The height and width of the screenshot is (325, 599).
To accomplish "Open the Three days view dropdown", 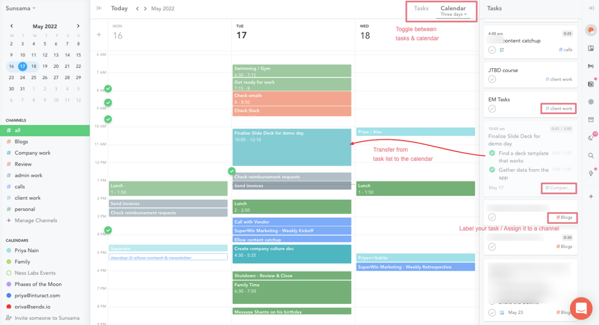I will (453, 14).
